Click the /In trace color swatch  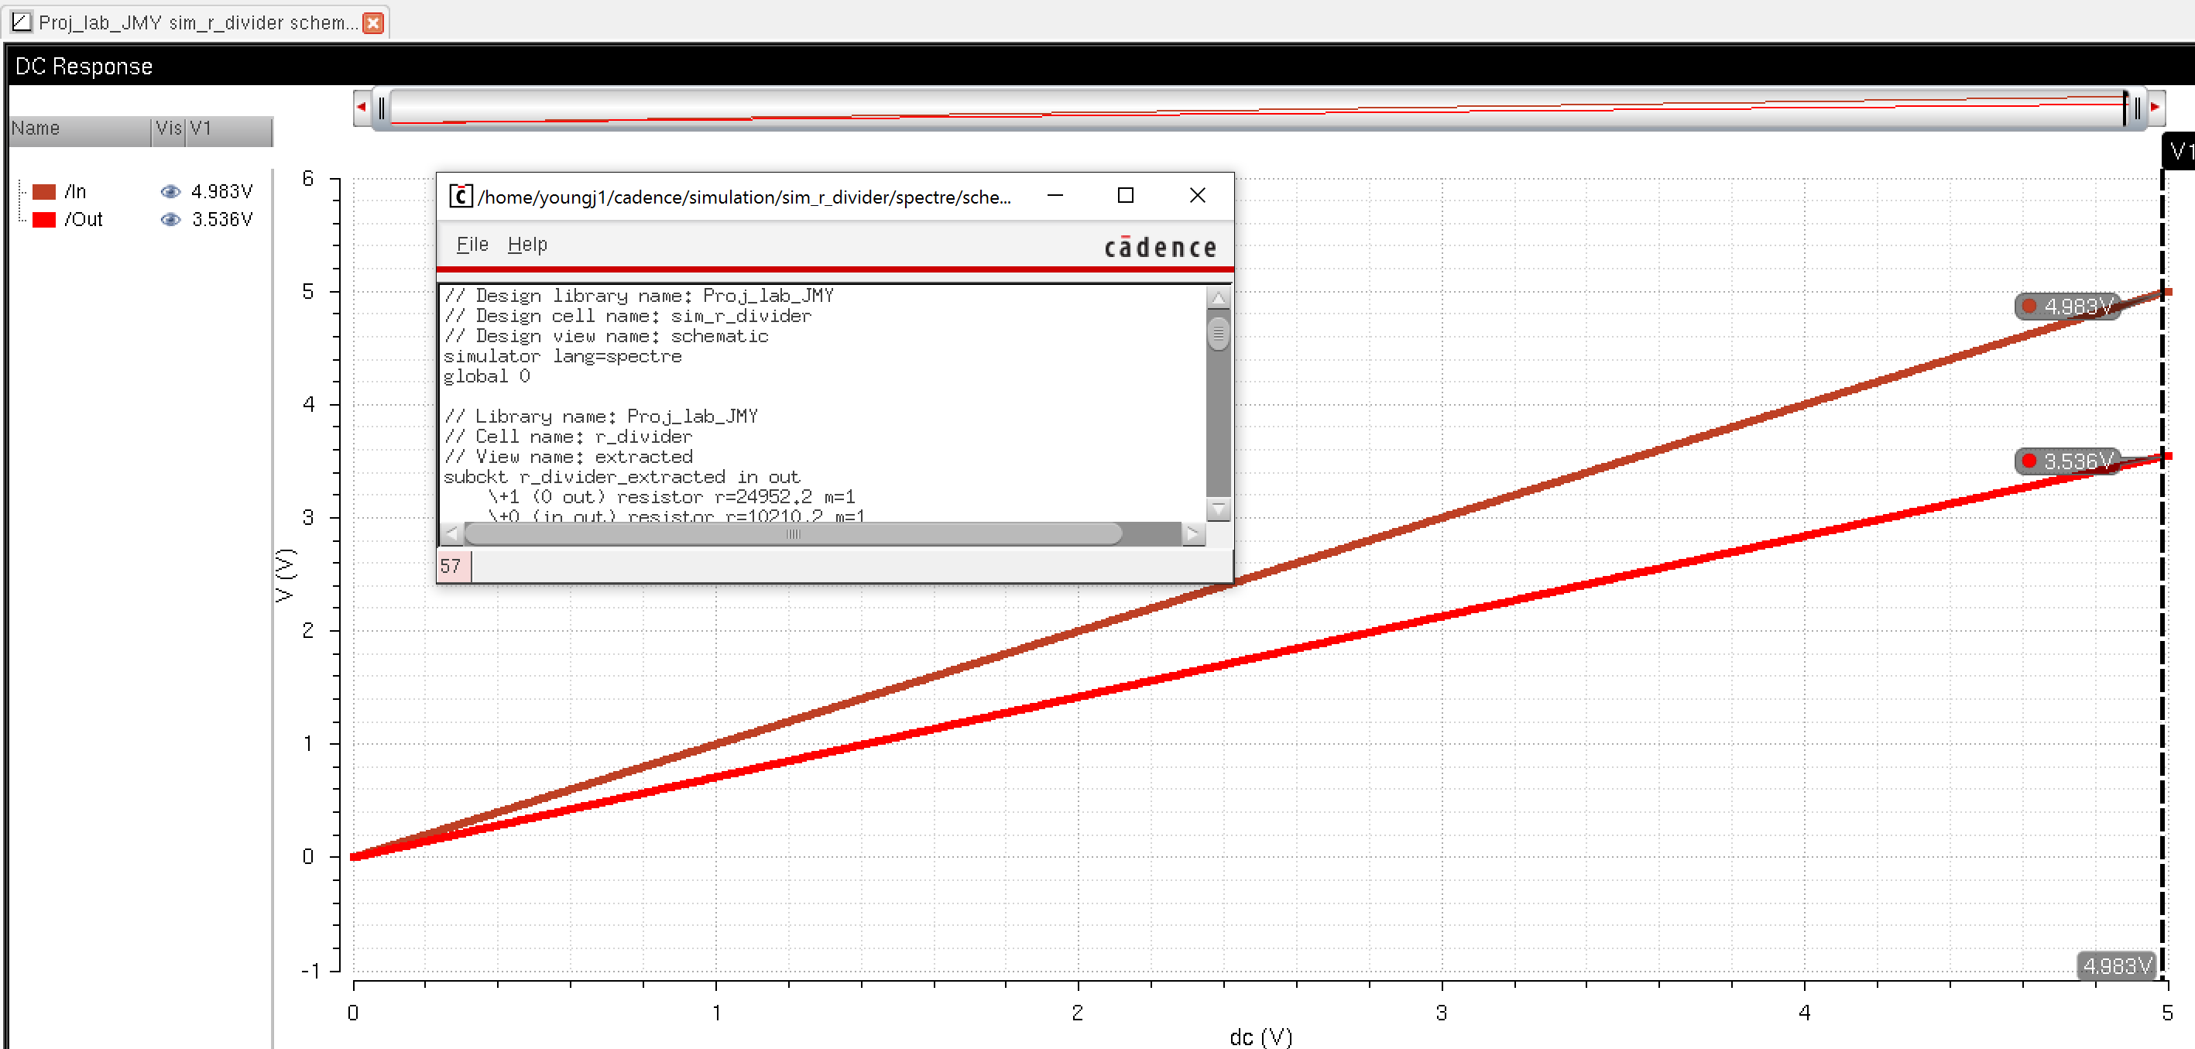click(44, 192)
